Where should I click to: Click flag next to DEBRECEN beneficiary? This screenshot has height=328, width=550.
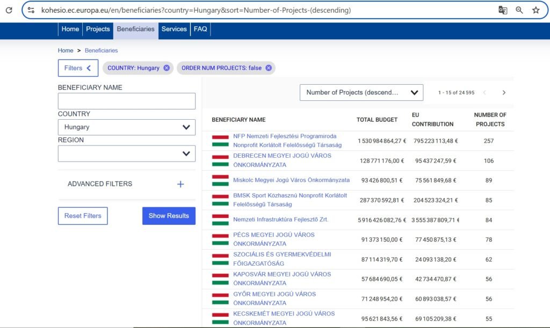(220, 161)
